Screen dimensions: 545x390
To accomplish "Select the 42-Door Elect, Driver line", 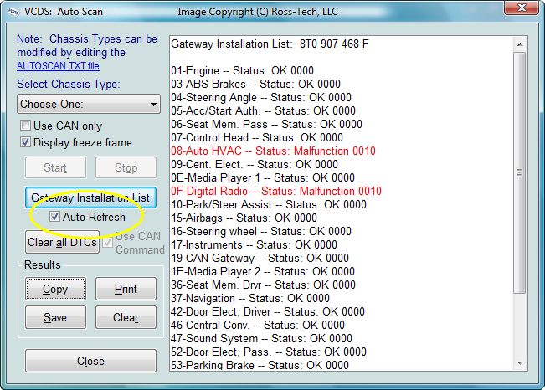I will coord(268,312).
